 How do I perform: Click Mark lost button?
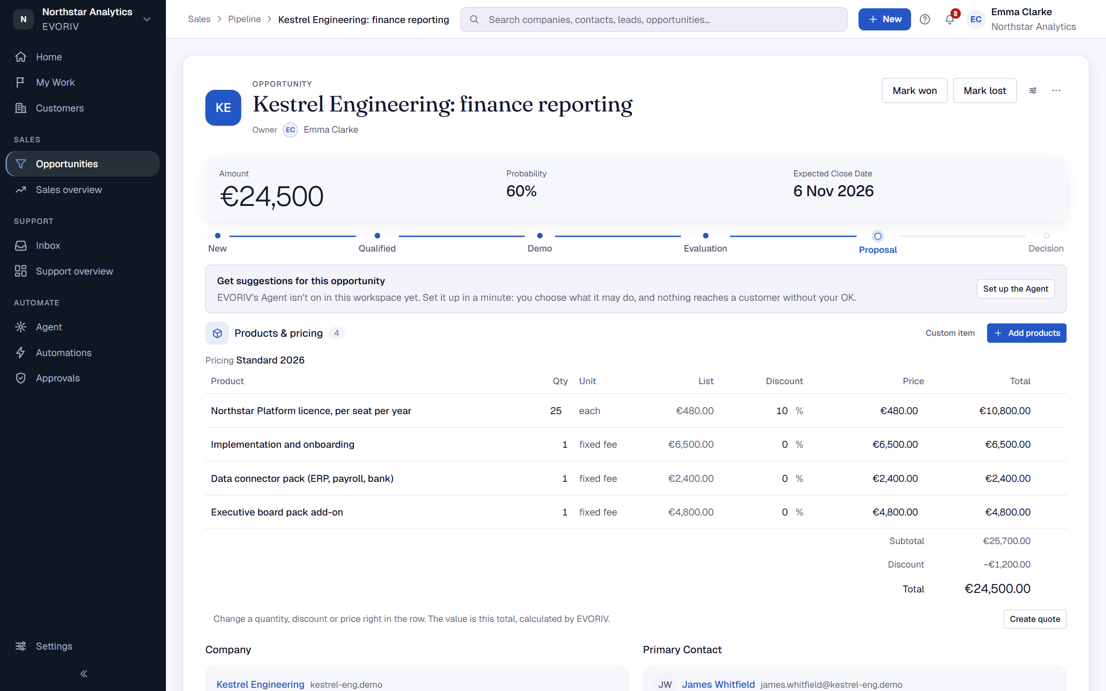(x=985, y=91)
